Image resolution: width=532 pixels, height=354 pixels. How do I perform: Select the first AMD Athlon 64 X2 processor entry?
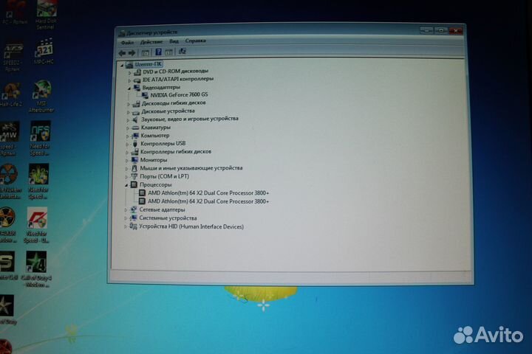(208, 193)
